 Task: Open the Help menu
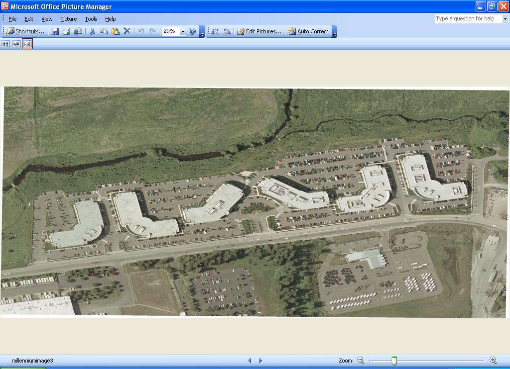point(110,19)
